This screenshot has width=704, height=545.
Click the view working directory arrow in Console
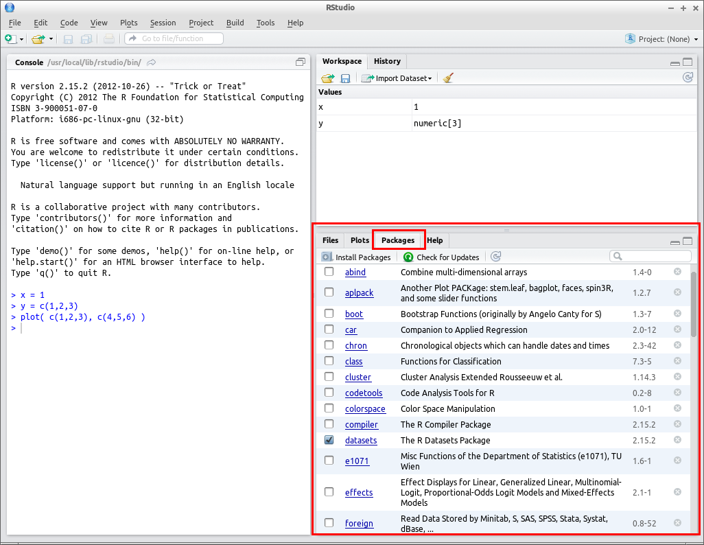click(x=152, y=62)
